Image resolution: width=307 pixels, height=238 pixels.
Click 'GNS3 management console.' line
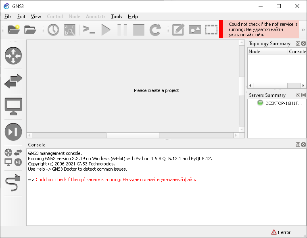(55, 153)
